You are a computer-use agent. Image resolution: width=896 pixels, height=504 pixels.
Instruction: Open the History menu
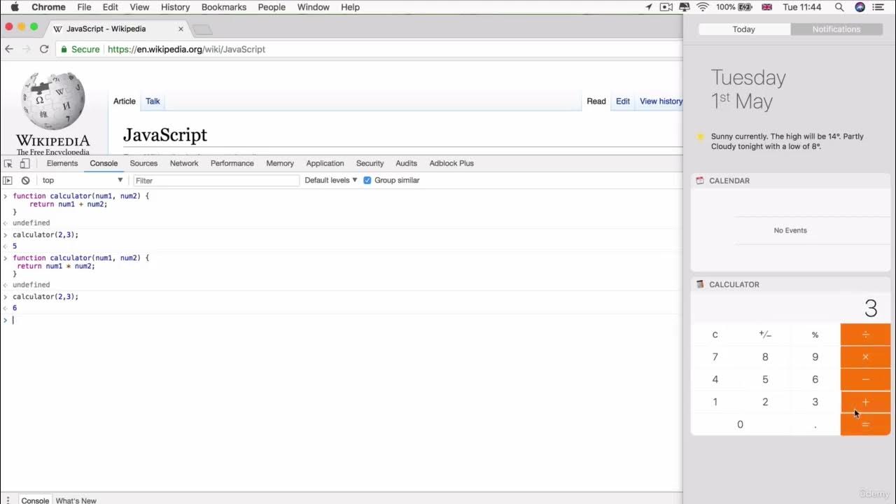click(175, 7)
